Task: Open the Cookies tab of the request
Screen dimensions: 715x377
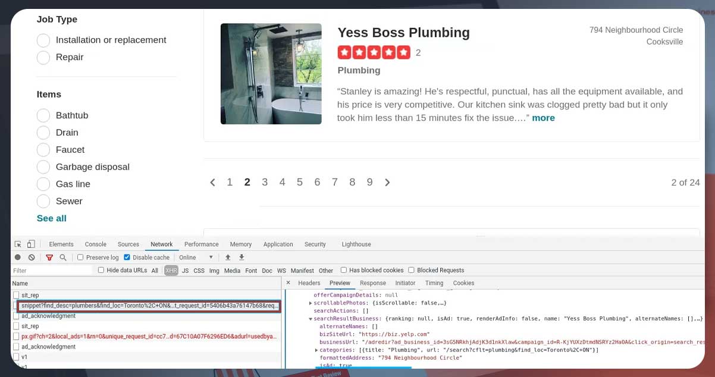Action: click(464, 283)
